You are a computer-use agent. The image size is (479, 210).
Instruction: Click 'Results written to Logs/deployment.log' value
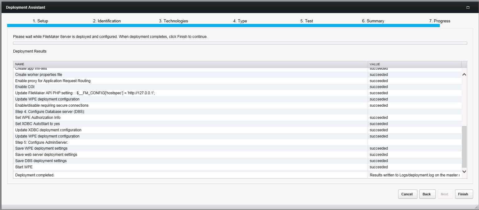[x=415, y=175]
